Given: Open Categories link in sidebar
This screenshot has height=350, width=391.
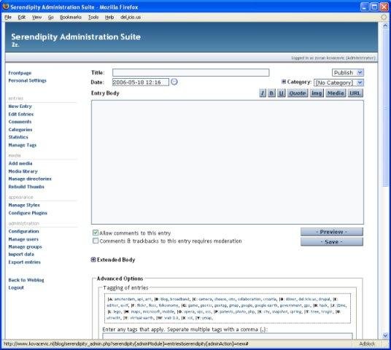Looking at the screenshot, I should 20,130.
